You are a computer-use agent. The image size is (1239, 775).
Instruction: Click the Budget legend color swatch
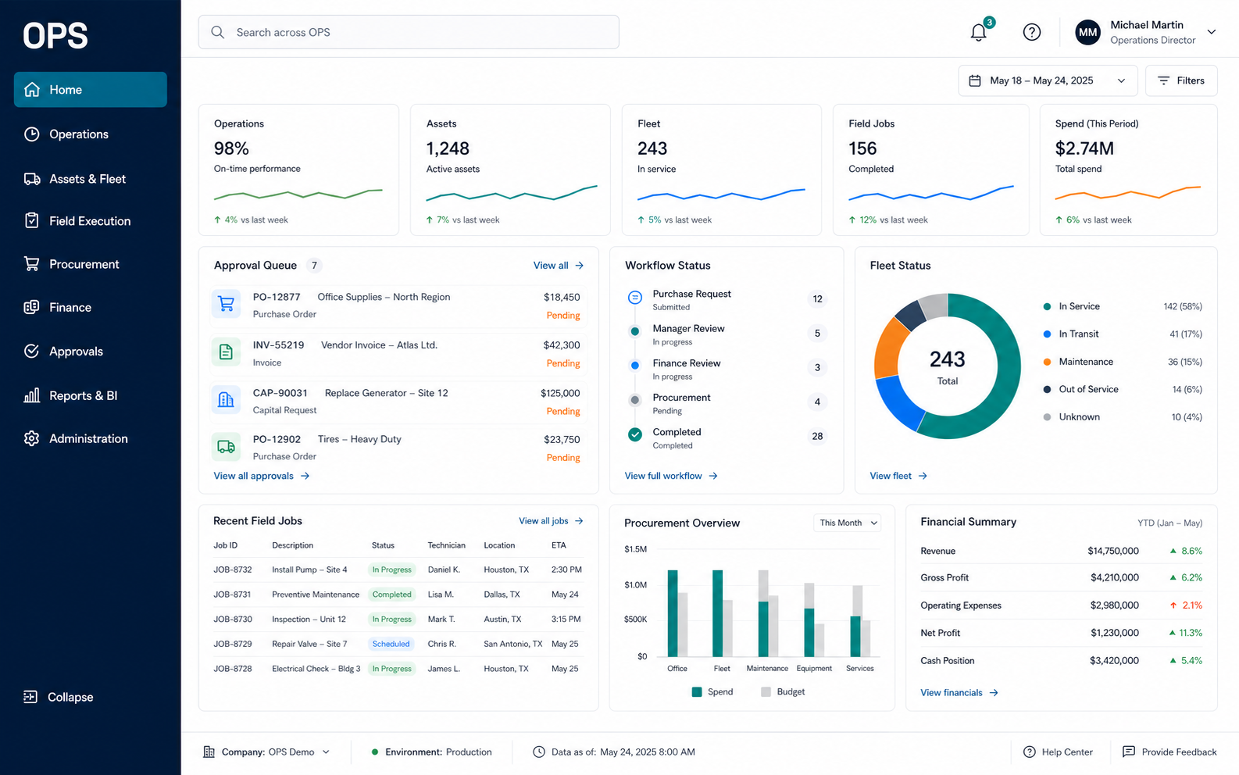click(766, 692)
